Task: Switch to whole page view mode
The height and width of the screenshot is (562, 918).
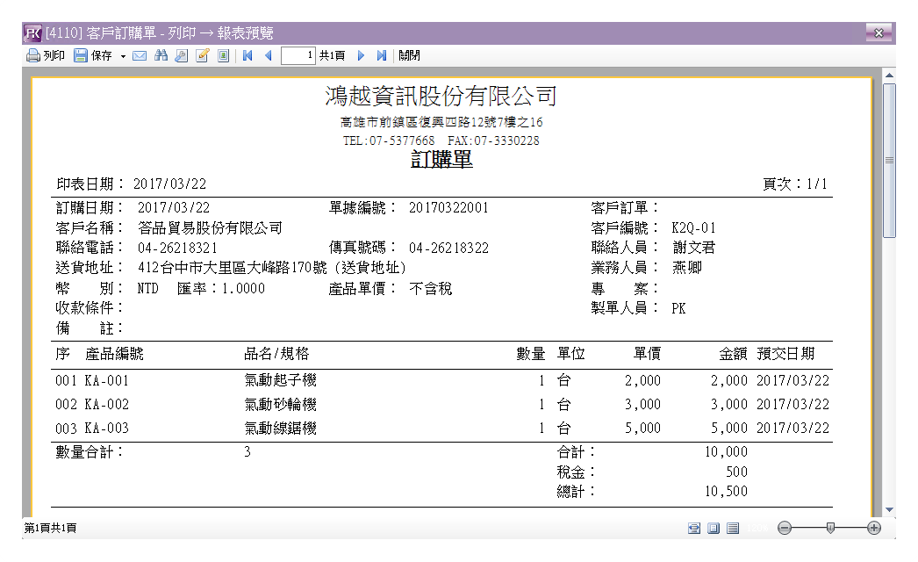Action: 714,528
